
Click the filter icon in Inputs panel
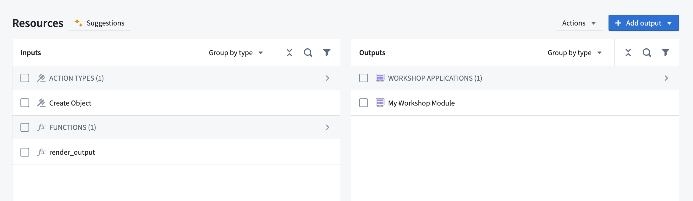click(x=326, y=53)
